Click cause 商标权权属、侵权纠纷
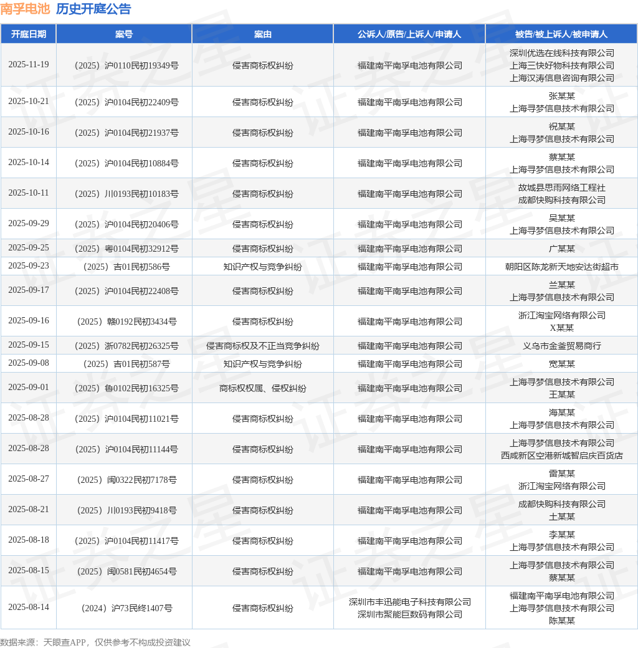This screenshot has width=638, height=648. pos(263,389)
